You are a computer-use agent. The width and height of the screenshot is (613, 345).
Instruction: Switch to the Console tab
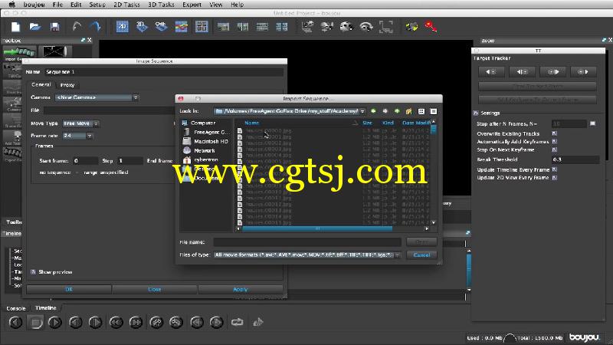coord(16,308)
